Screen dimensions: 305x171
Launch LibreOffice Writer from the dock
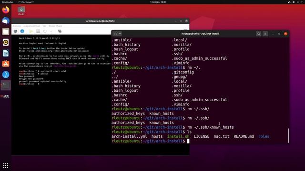6,53
